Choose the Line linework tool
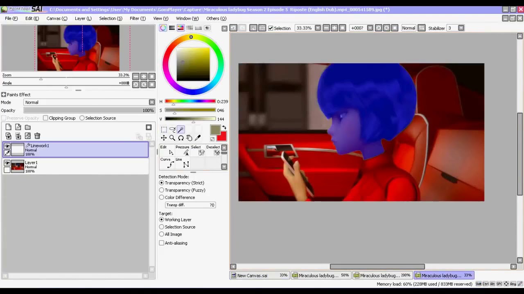This screenshot has height=294, width=524. pyautogui.click(x=183, y=163)
